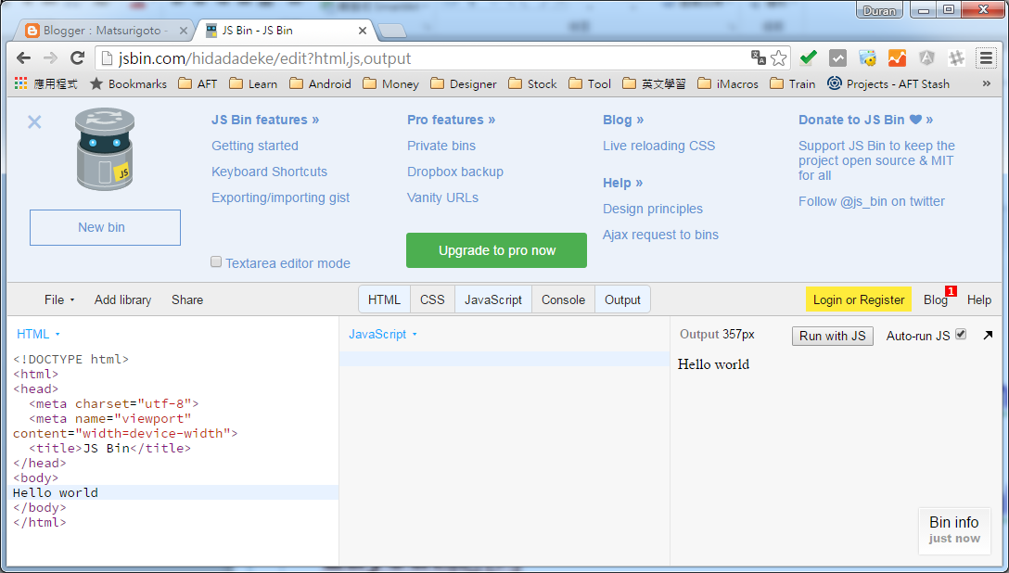
Task: Close the Blogger Matsurigoto tab
Action: pos(184,31)
